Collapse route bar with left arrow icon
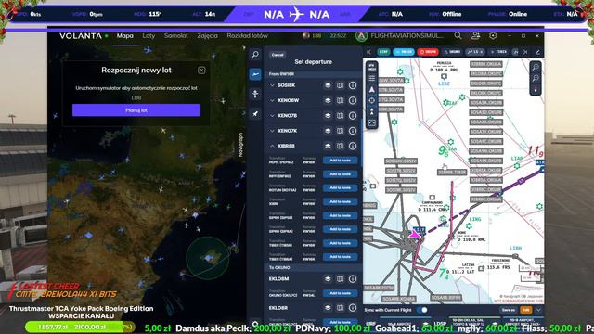The image size is (594, 334). click(368, 52)
